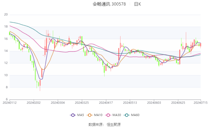
Task: Toggle the MA5 legend series
Action: click(x=77, y=115)
